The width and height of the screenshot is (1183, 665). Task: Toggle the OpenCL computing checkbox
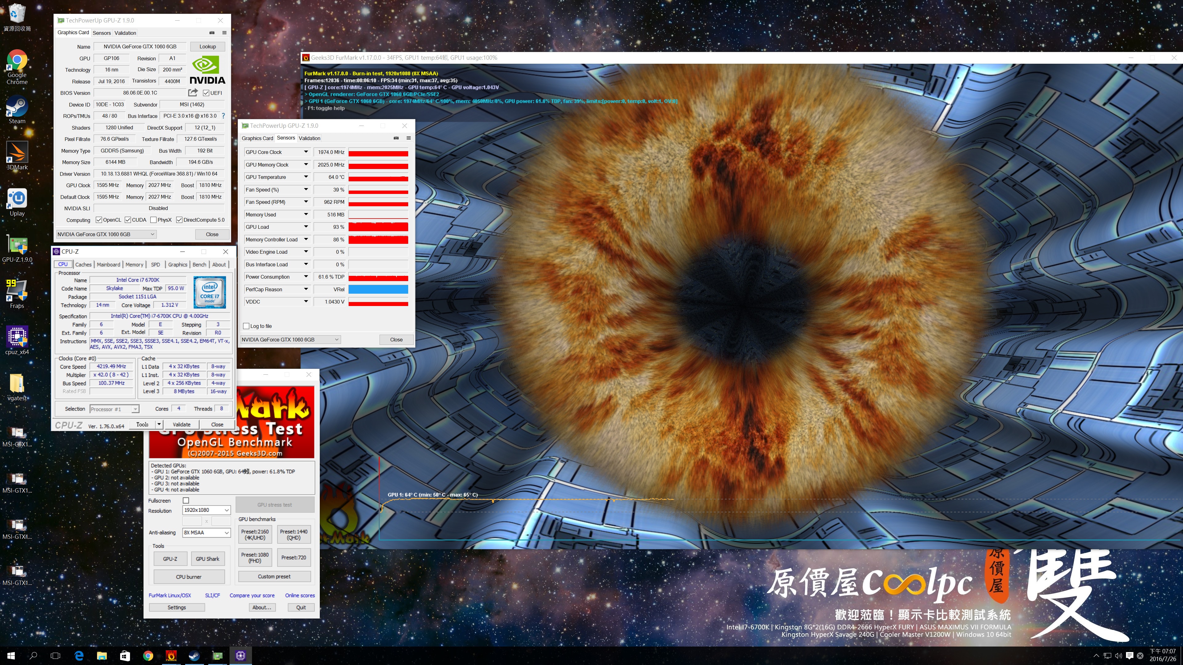[x=98, y=220]
